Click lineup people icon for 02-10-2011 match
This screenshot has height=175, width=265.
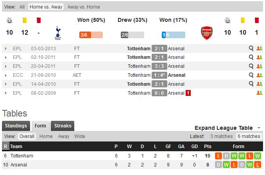pos(259,57)
